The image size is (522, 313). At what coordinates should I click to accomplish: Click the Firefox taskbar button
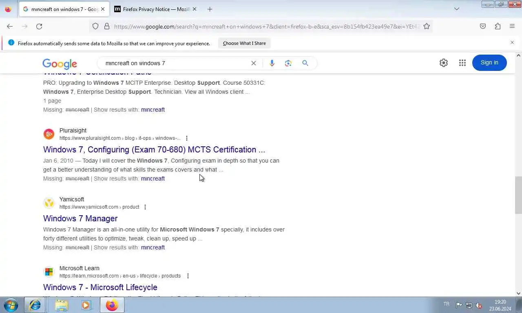112,305
